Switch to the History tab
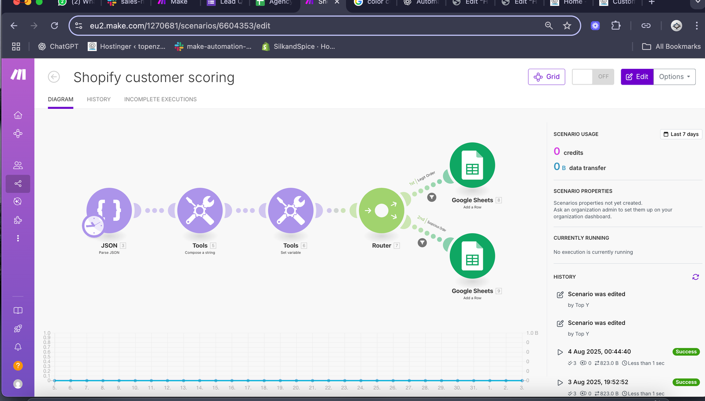Screen dimensions: 705x401 pyautogui.click(x=99, y=100)
